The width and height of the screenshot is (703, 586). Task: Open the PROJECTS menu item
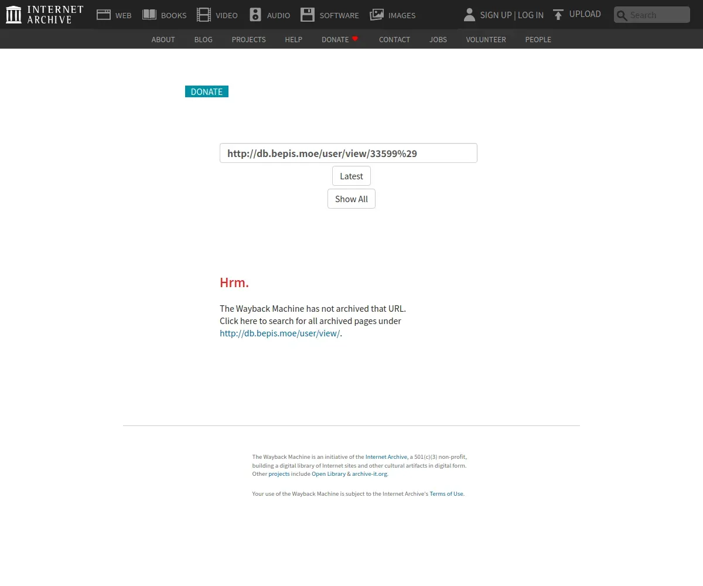[x=248, y=39]
